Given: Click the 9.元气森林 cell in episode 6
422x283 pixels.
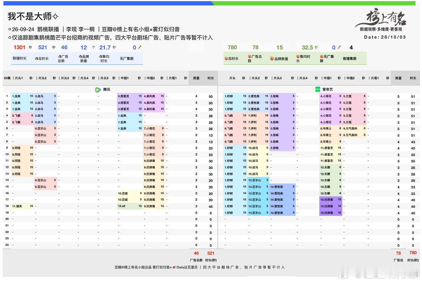Looking at the screenshot, I should (354, 129).
